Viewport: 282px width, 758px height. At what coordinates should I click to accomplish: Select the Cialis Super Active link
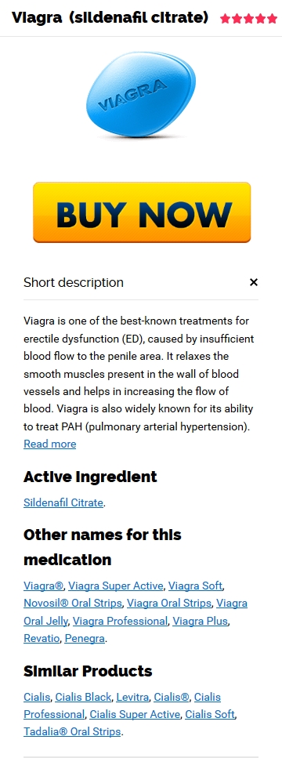pos(136,714)
